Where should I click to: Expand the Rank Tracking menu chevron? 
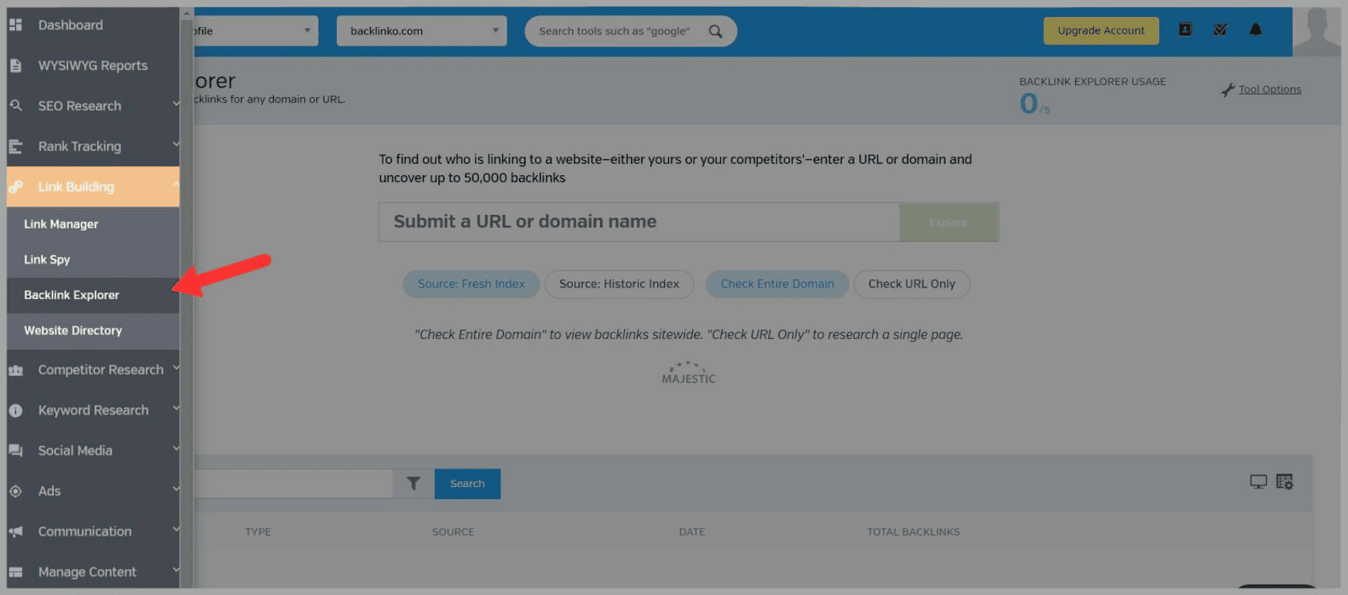coord(176,145)
